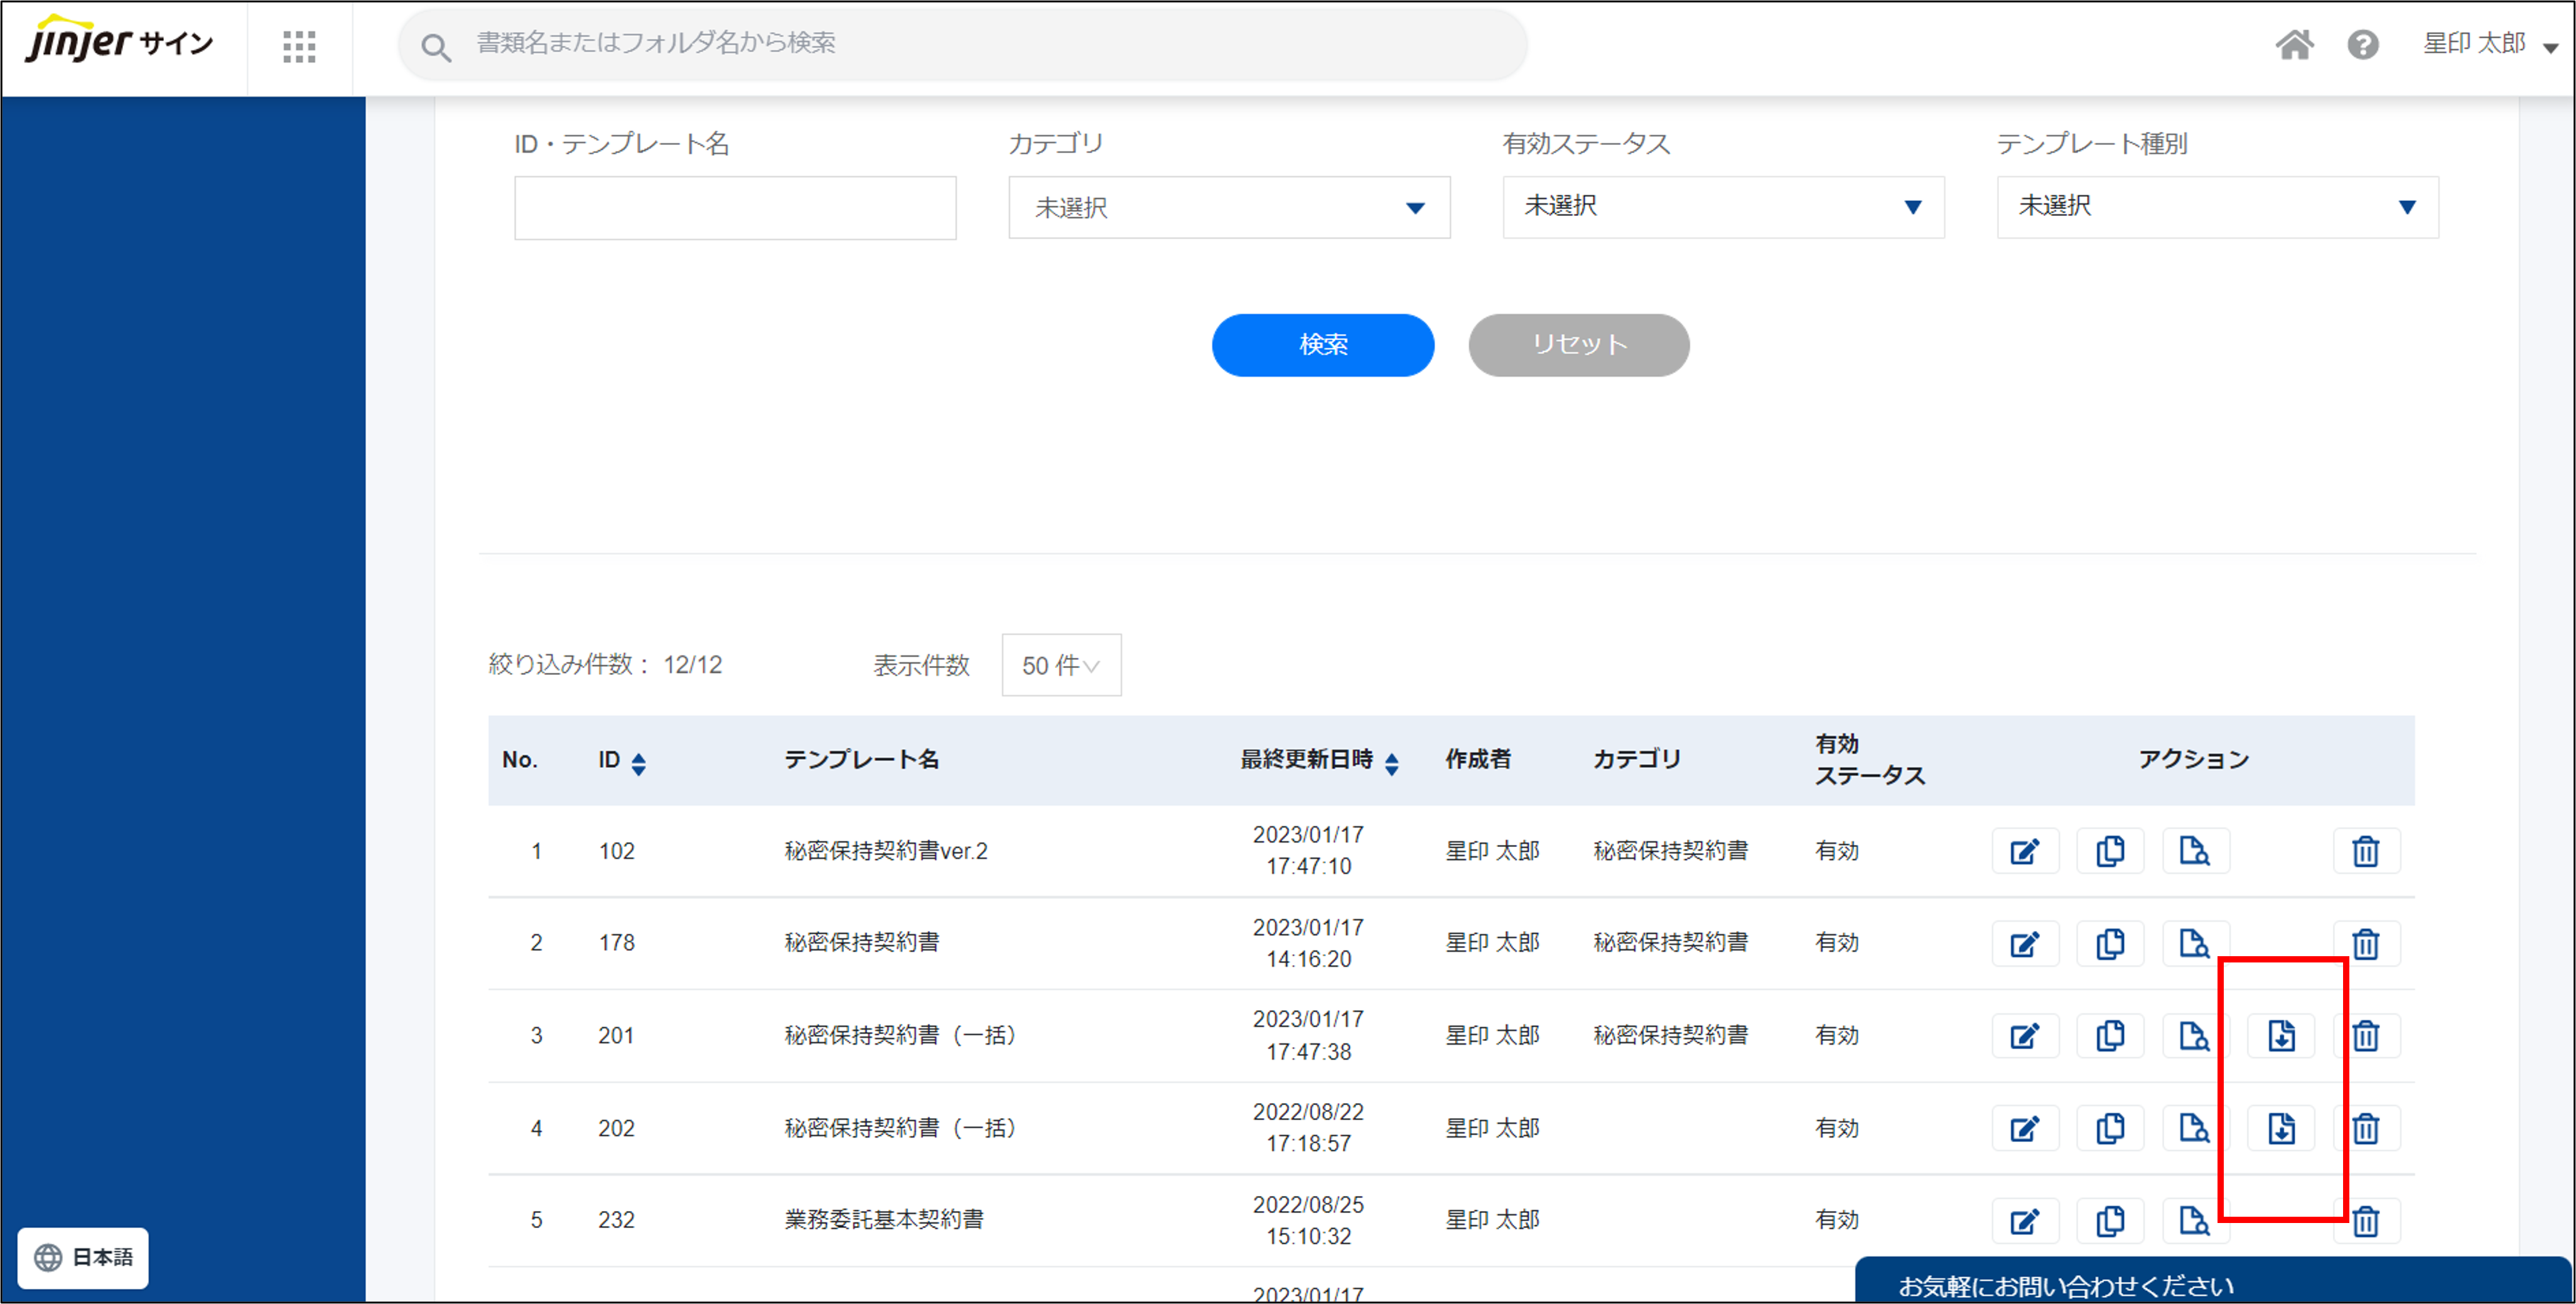Expand the カテゴリ dropdown

coord(1228,208)
